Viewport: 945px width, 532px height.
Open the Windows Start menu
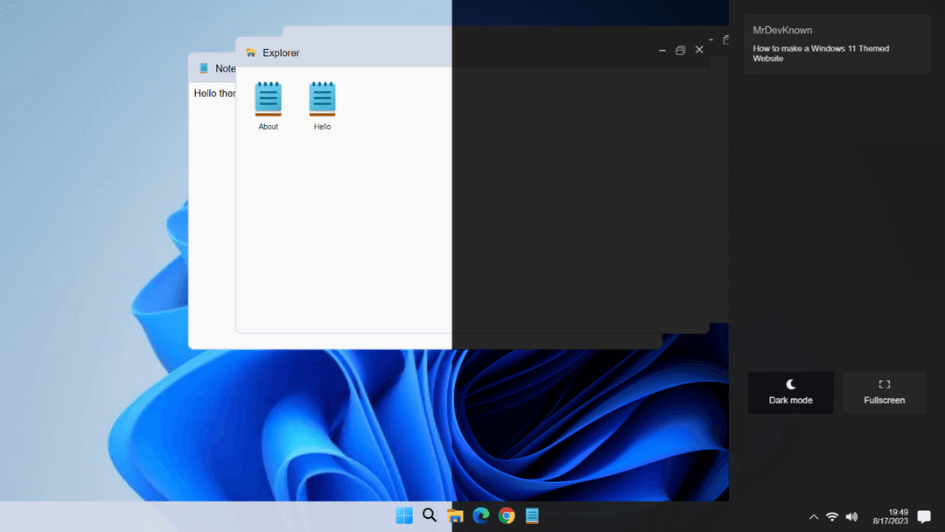pyautogui.click(x=403, y=515)
